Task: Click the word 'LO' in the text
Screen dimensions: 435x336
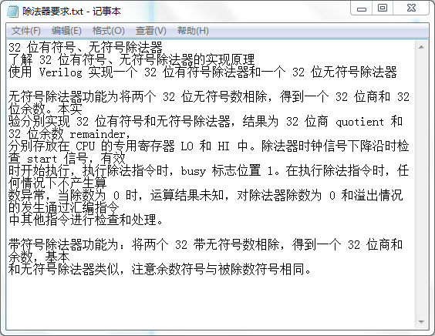Action: click(x=187, y=146)
